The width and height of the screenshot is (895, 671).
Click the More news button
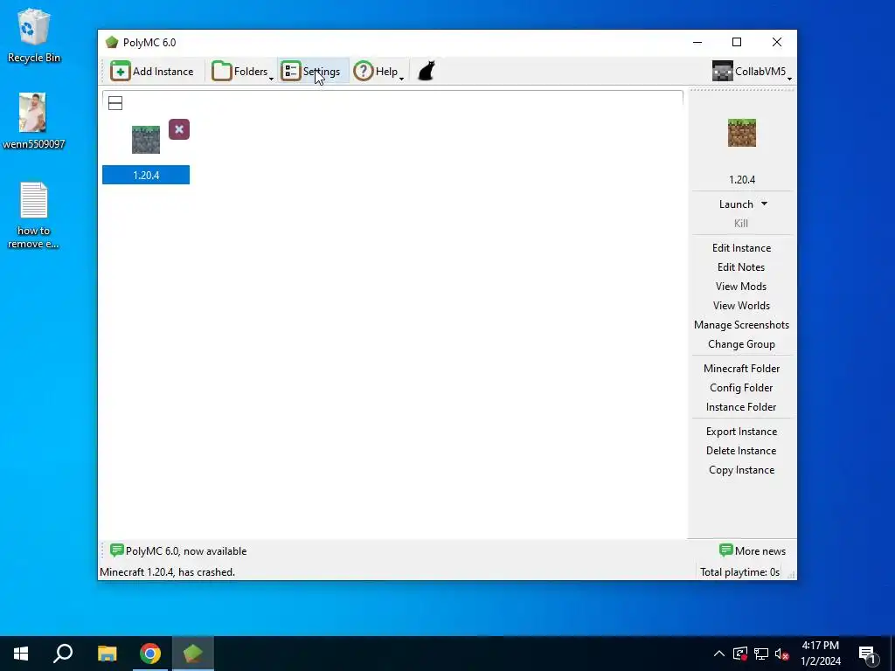tap(753, 551)
